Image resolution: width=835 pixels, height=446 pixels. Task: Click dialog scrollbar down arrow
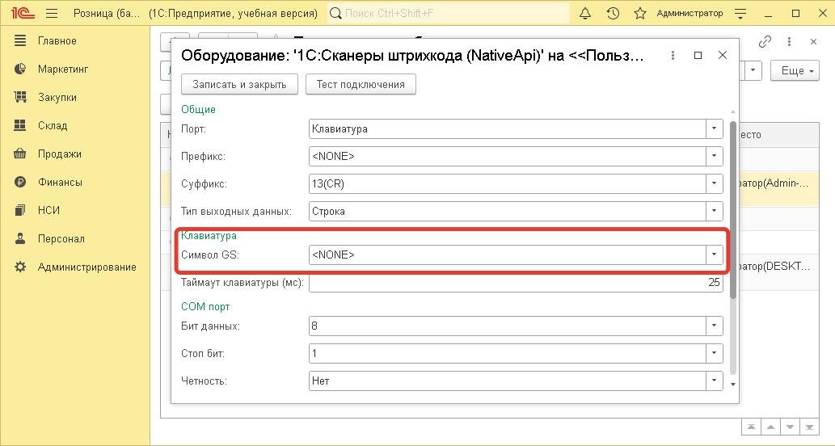(733, 384)
